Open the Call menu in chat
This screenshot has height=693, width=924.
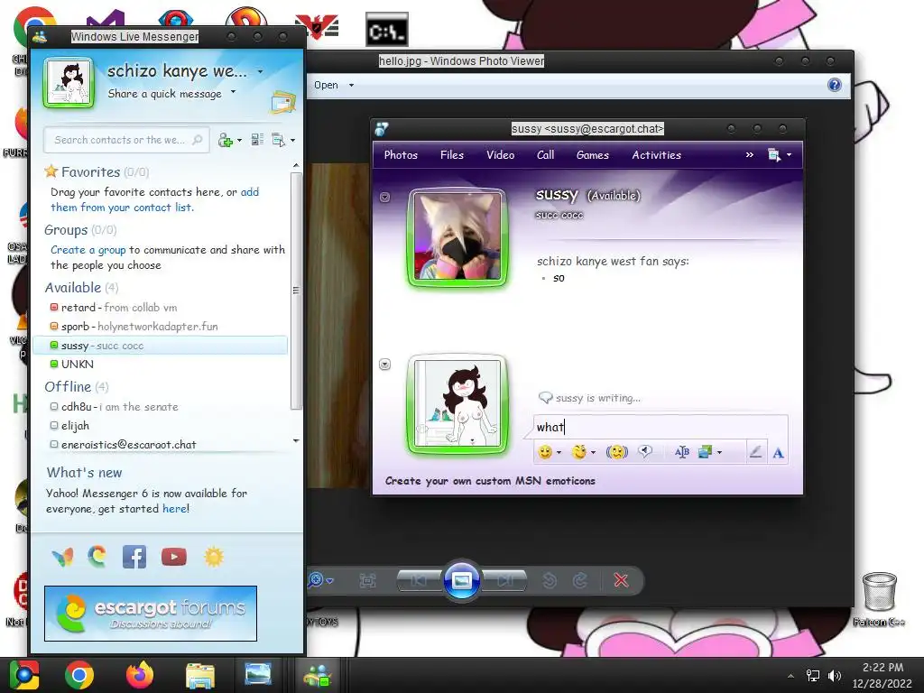[546, 155]
